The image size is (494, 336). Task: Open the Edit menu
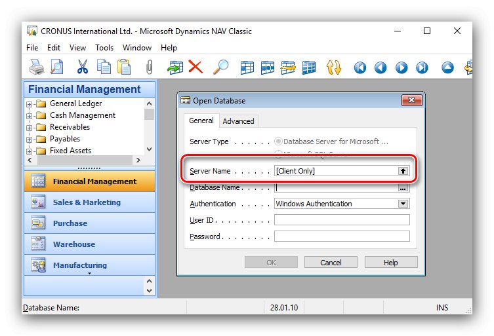tap(54, 48)
